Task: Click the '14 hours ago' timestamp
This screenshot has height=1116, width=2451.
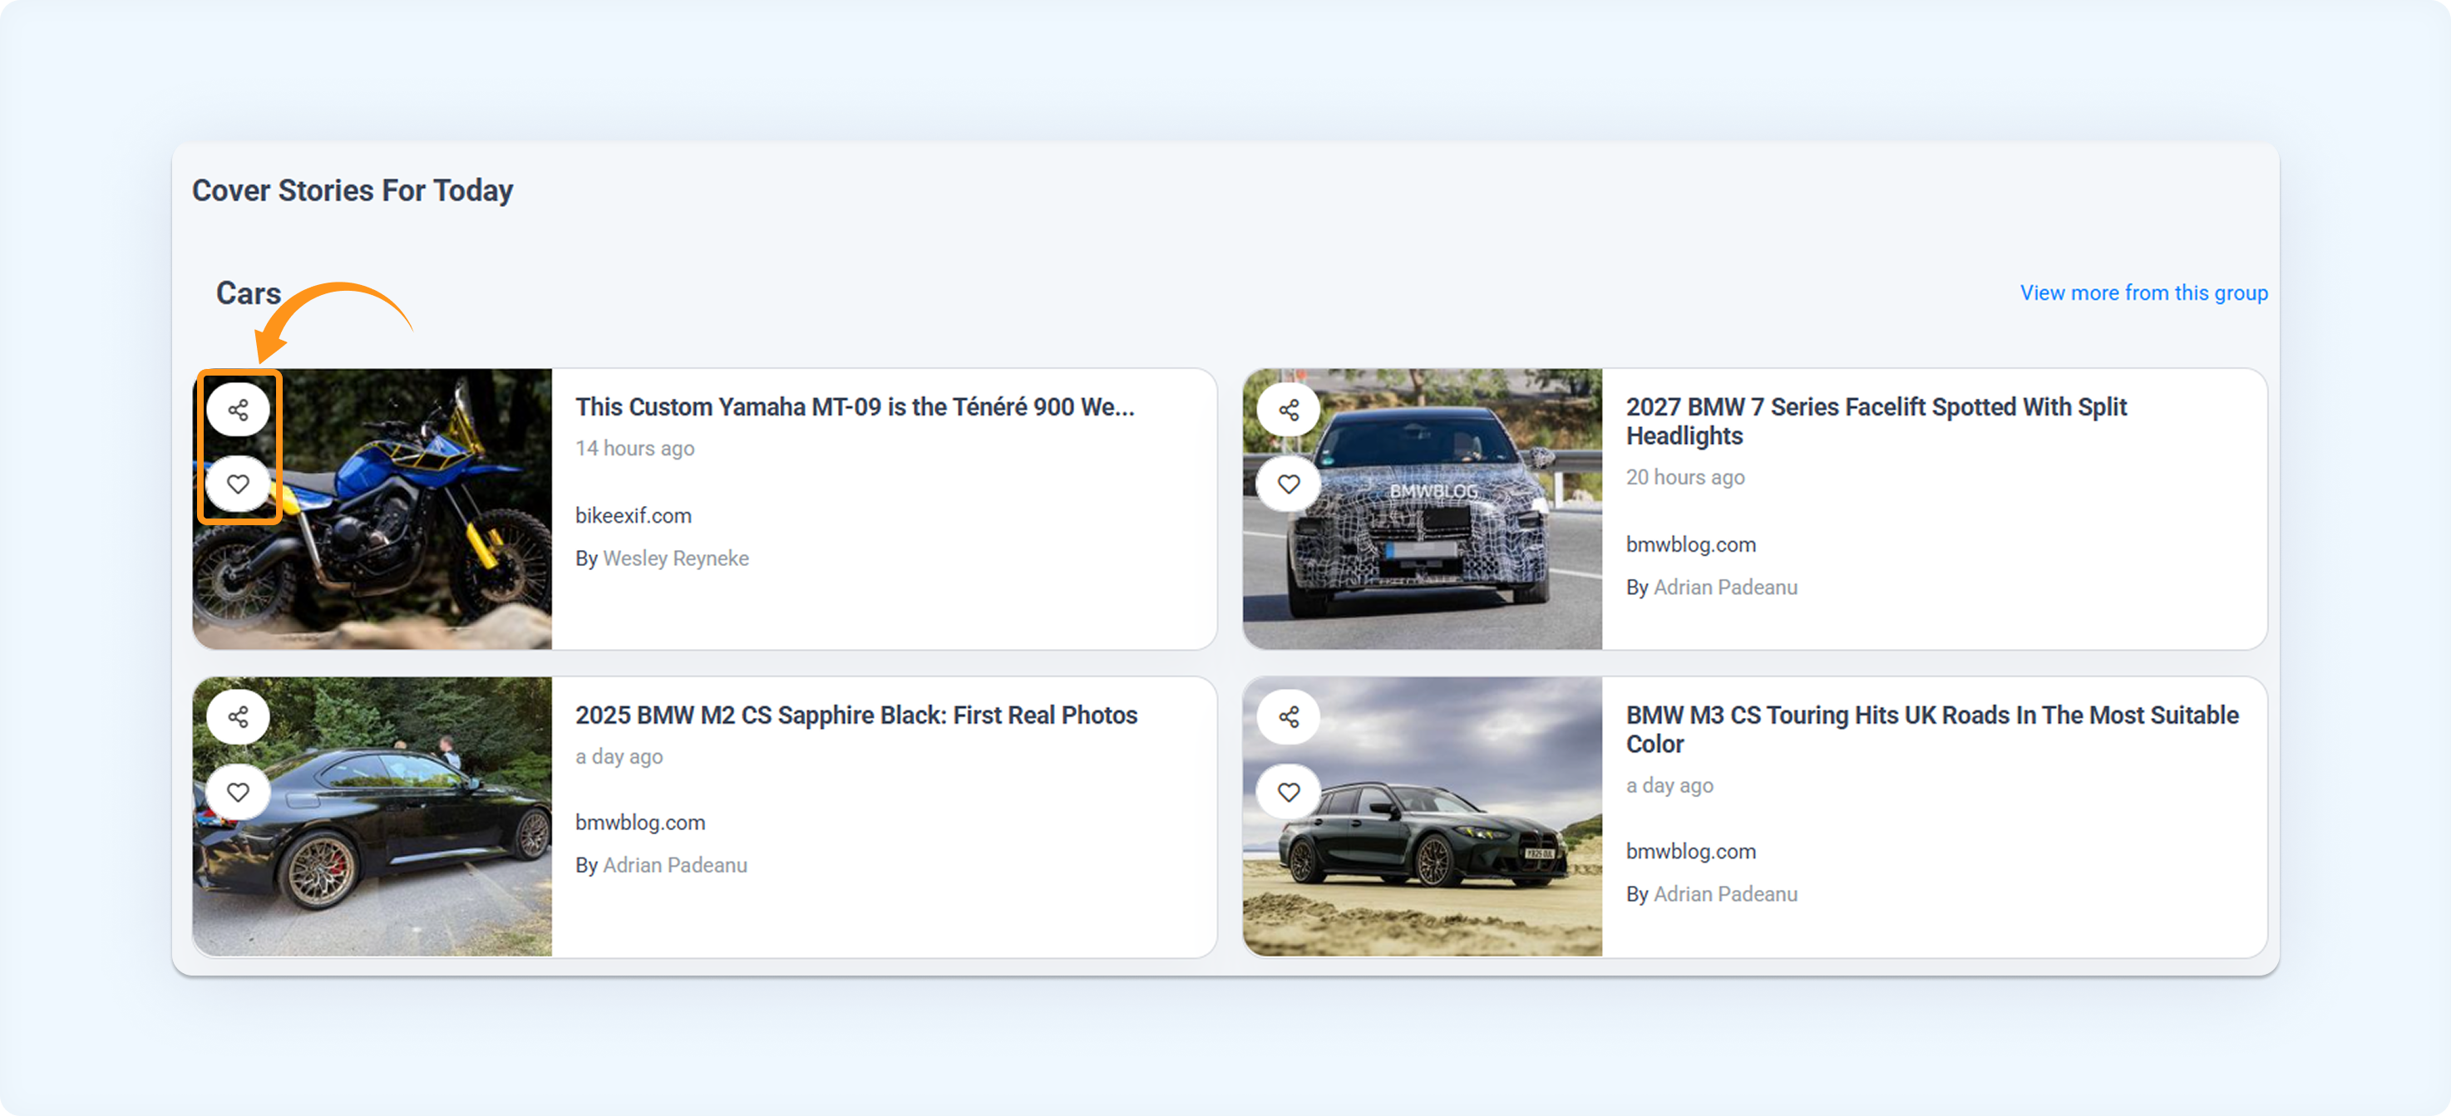Action: pos(634,448)
